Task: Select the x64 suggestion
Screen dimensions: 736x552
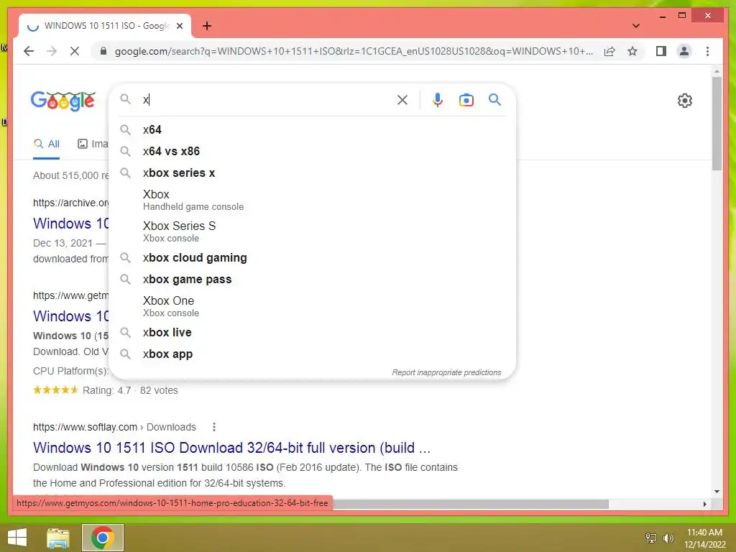Action: tap(312, 129)
